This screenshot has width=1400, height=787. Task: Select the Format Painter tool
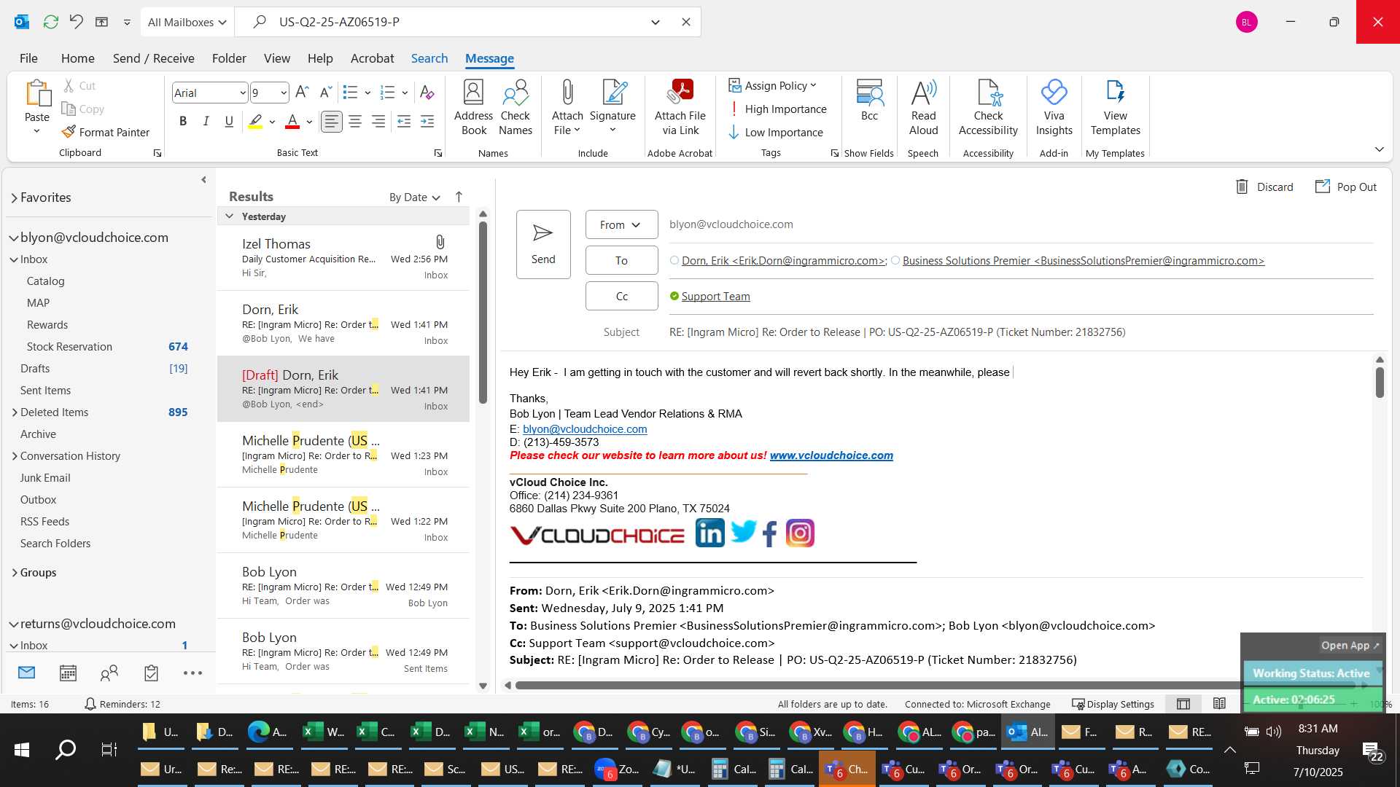tap(106, 132)
